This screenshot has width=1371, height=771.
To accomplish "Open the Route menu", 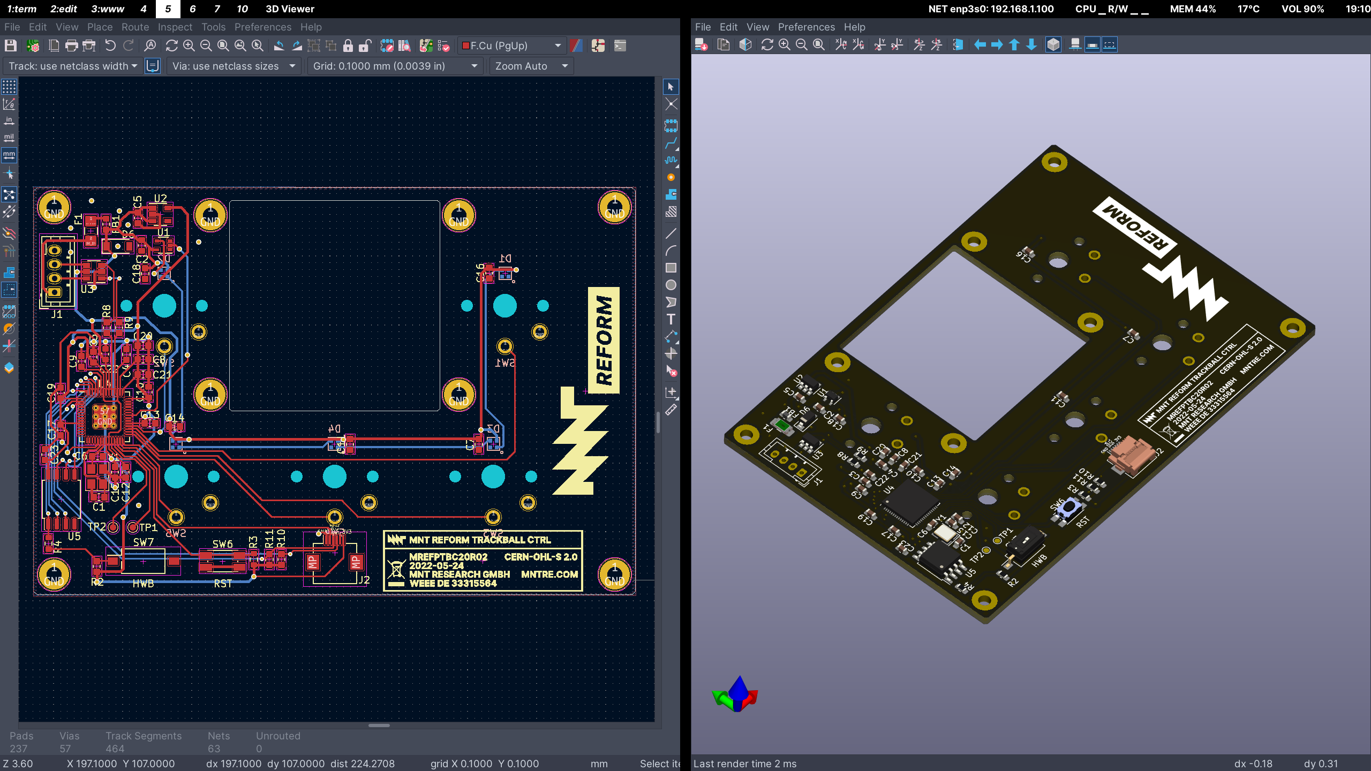I will [135, 27].
